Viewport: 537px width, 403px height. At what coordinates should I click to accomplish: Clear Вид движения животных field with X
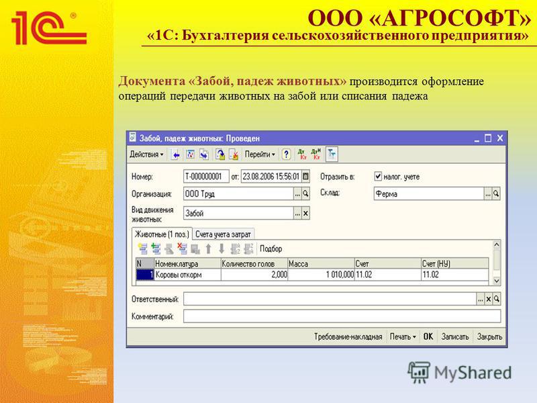[x=305, y=213]
